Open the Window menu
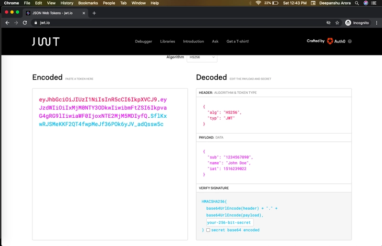This screenshot has width=382, height=246. point(138,3)
